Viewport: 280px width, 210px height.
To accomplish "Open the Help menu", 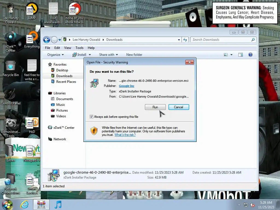I will [x=91, y=48].
